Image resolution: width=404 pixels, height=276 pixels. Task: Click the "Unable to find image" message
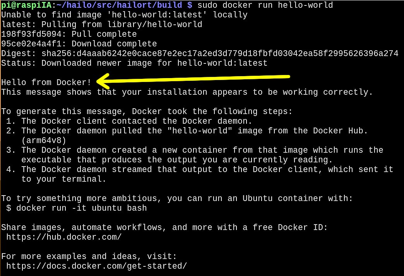click(x=124, y=15)
